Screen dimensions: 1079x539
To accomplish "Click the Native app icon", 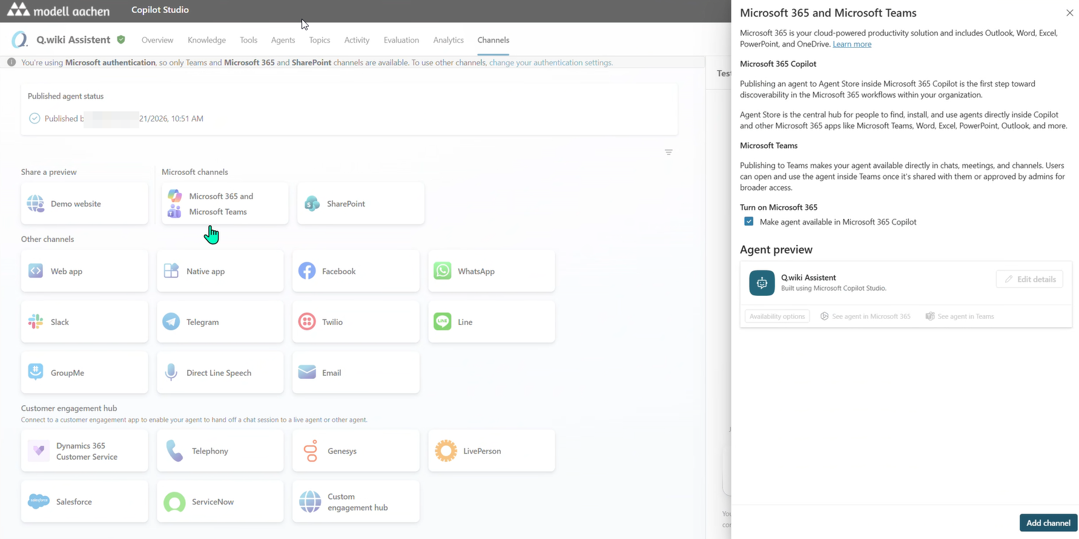I will click(171, 271).
